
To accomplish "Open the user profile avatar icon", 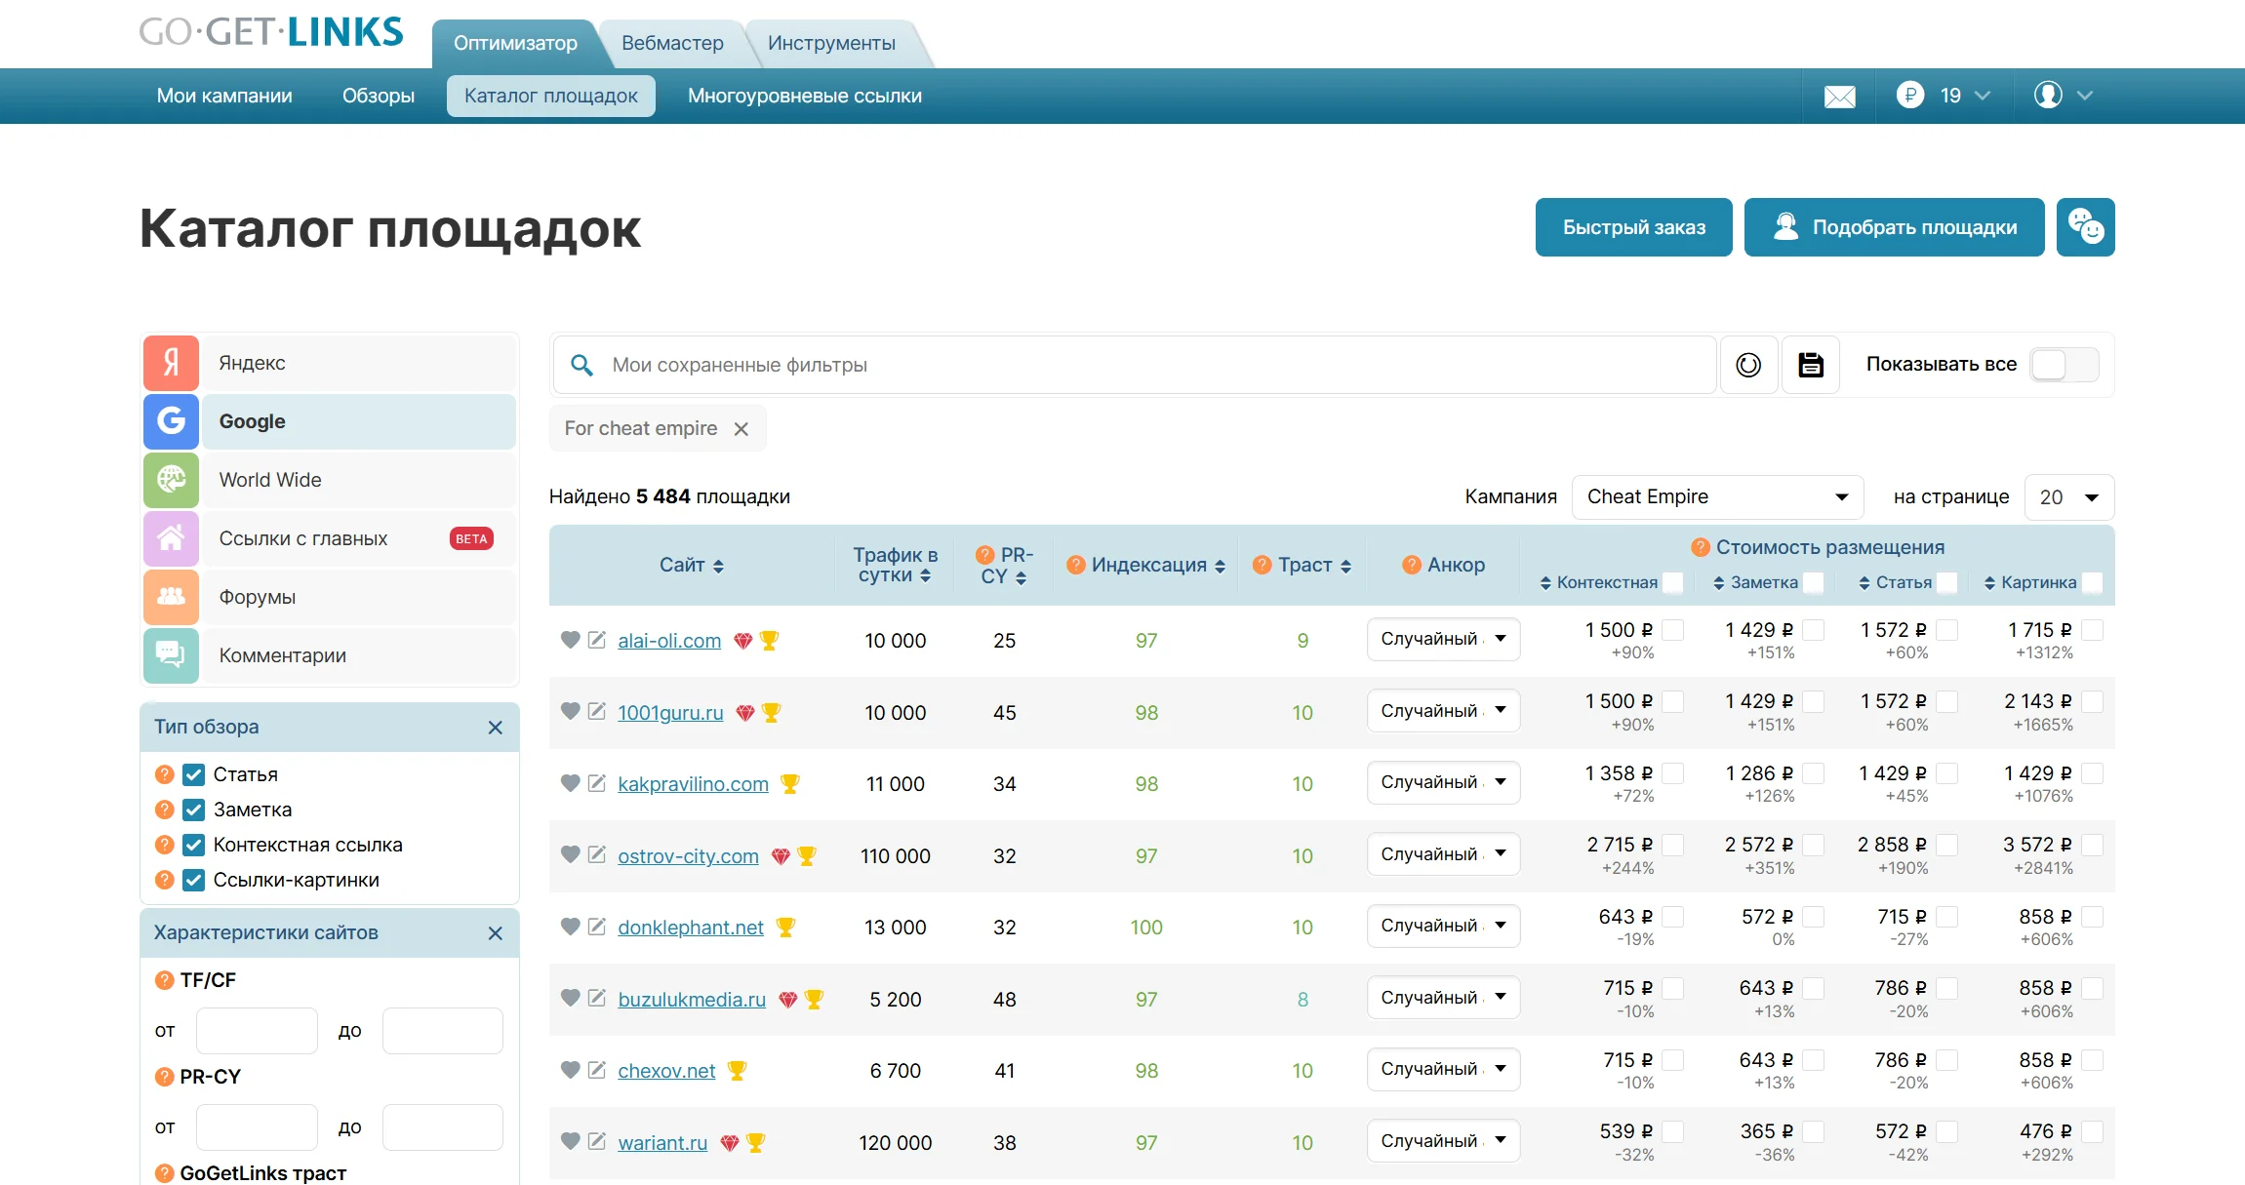I will 2048,96.
